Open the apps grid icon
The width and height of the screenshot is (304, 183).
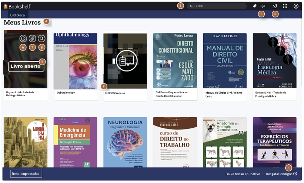click(x=285, y=6)
